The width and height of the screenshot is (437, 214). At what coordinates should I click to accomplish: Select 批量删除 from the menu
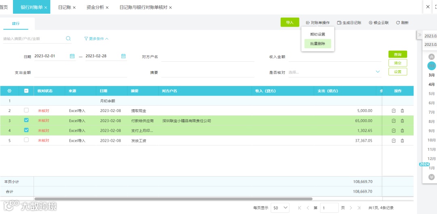[318, 44]
